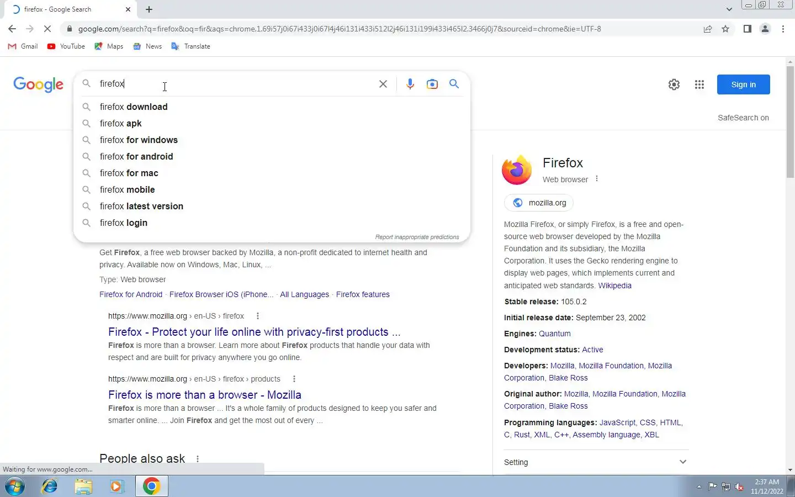Click the page vertical scrollbar thumb

790,121
